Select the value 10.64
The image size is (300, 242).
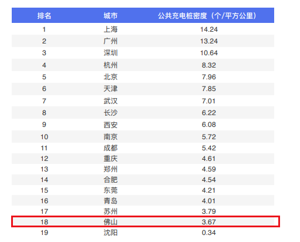point(209,53)
